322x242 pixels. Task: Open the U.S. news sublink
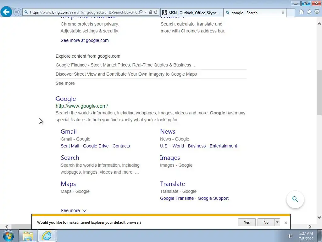point(164,146)
